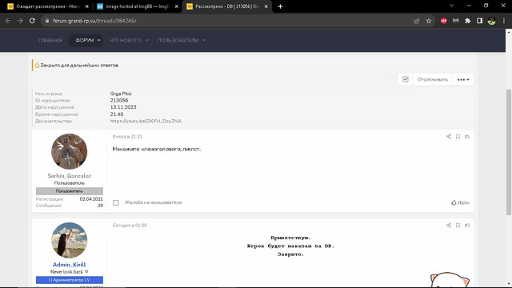This screenshot has width=512, height=288.
Task: Report post via Жалоба на пользователя
Action: point(153,202)
